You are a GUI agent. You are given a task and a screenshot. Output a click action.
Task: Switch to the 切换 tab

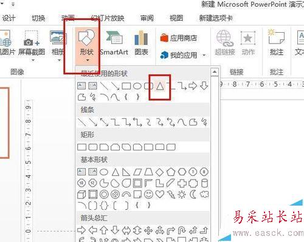click(x=38, y=18)
